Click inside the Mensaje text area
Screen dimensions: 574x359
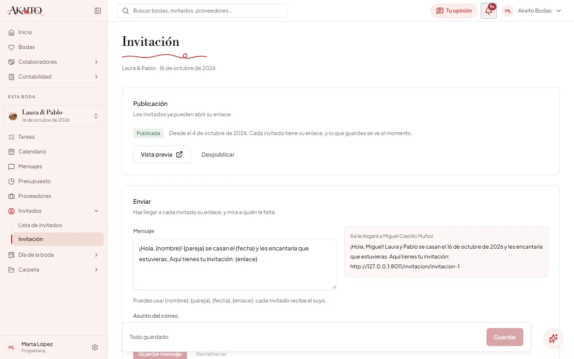(x=235, y=264)
